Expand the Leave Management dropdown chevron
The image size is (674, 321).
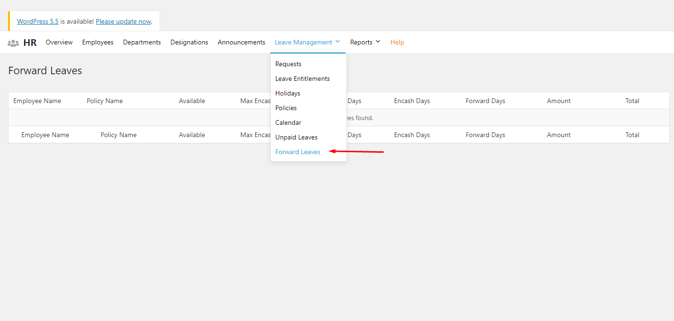337,42
